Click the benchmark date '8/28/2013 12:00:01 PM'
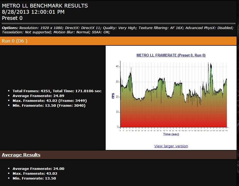This screenshot has height=186, width=239. pos(33,12)
